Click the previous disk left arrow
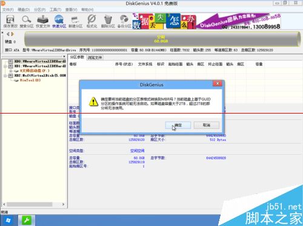This screenshot has height=226, width=303. 8,34
